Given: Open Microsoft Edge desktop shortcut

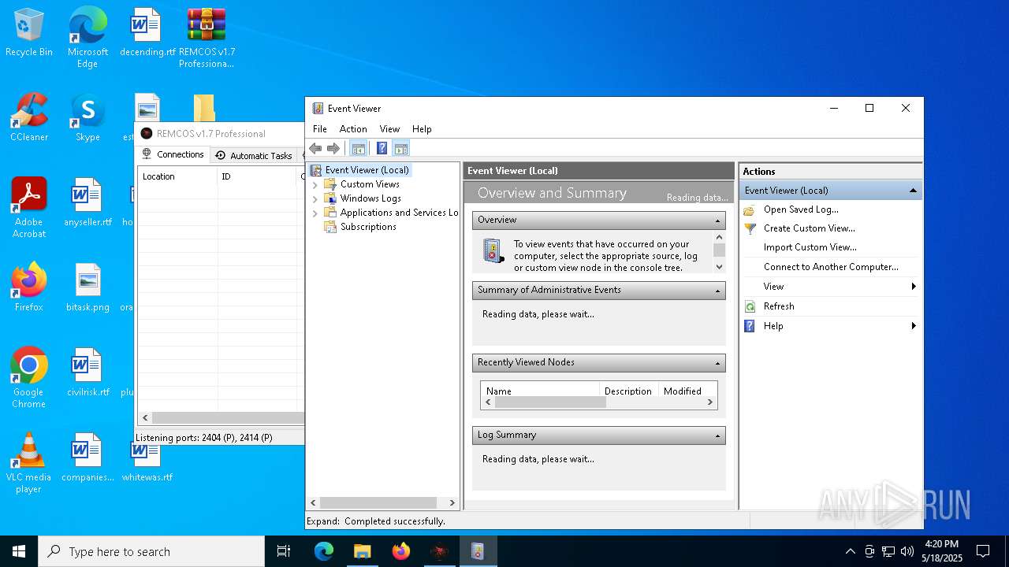Looking at the screenshot, I should [87, 38].
